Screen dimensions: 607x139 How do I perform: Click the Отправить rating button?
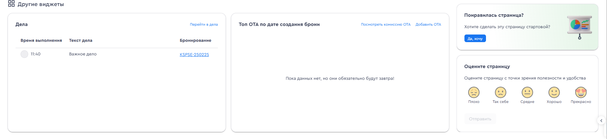[x=480, y=119]
